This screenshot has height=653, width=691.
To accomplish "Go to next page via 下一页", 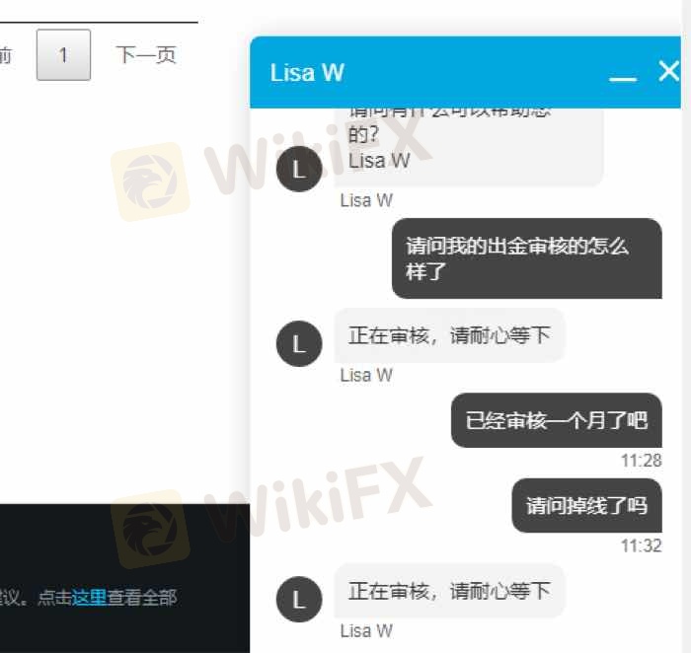I will tap(146, 55).
